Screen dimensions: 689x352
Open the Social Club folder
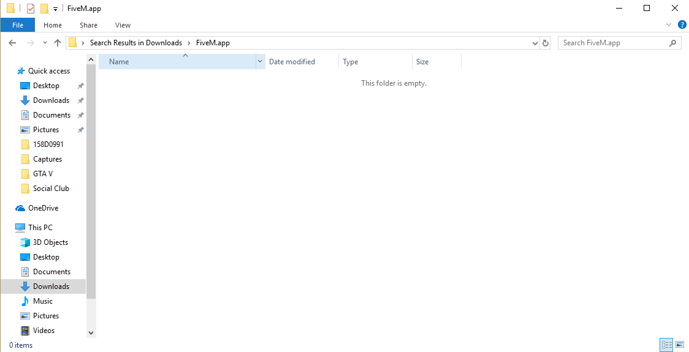51,189
